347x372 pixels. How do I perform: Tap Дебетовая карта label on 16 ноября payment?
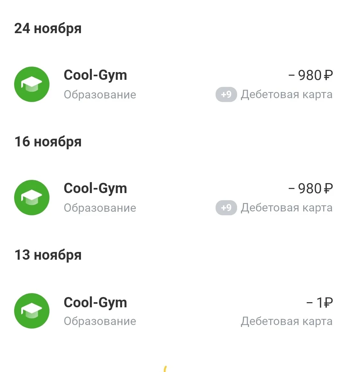[287, 208]
